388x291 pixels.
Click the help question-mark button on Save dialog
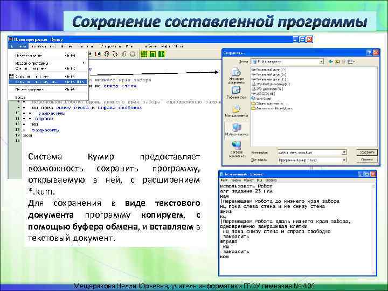[x=369, y=52]
